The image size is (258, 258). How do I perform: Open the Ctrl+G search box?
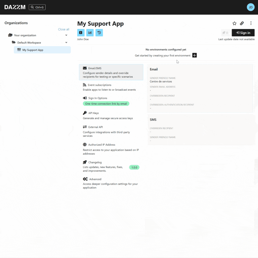tap(37, 7)
